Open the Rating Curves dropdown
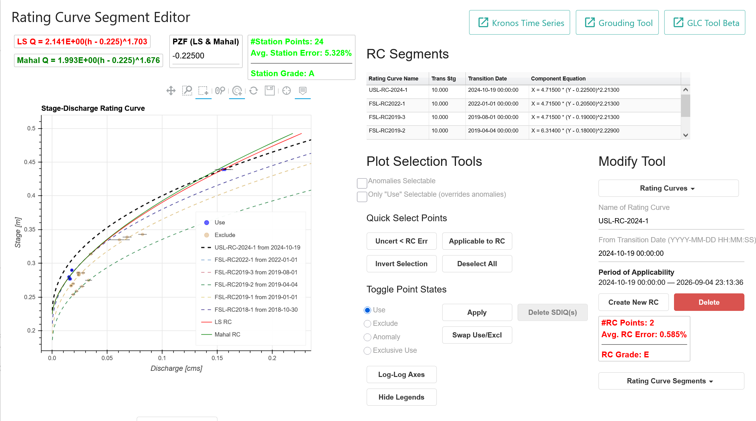The image size is (756, 421). point(668,188)
